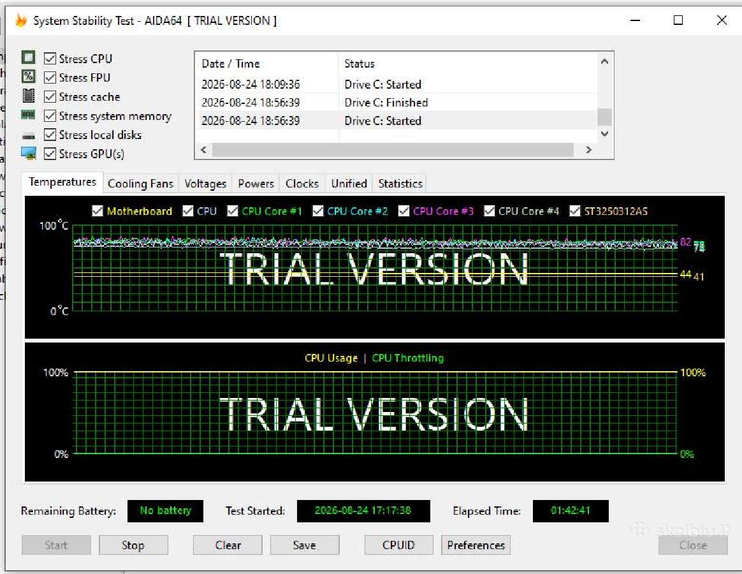The image size is (742, 574).
Task: Uncheck the Stress CPU checkbox
Action: click(50, 58)
